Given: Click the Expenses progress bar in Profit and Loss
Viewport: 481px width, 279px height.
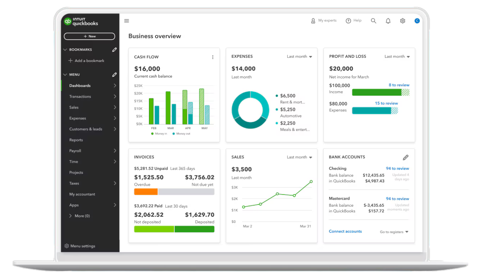Looking at the screenshot, I should pos(375,111).
